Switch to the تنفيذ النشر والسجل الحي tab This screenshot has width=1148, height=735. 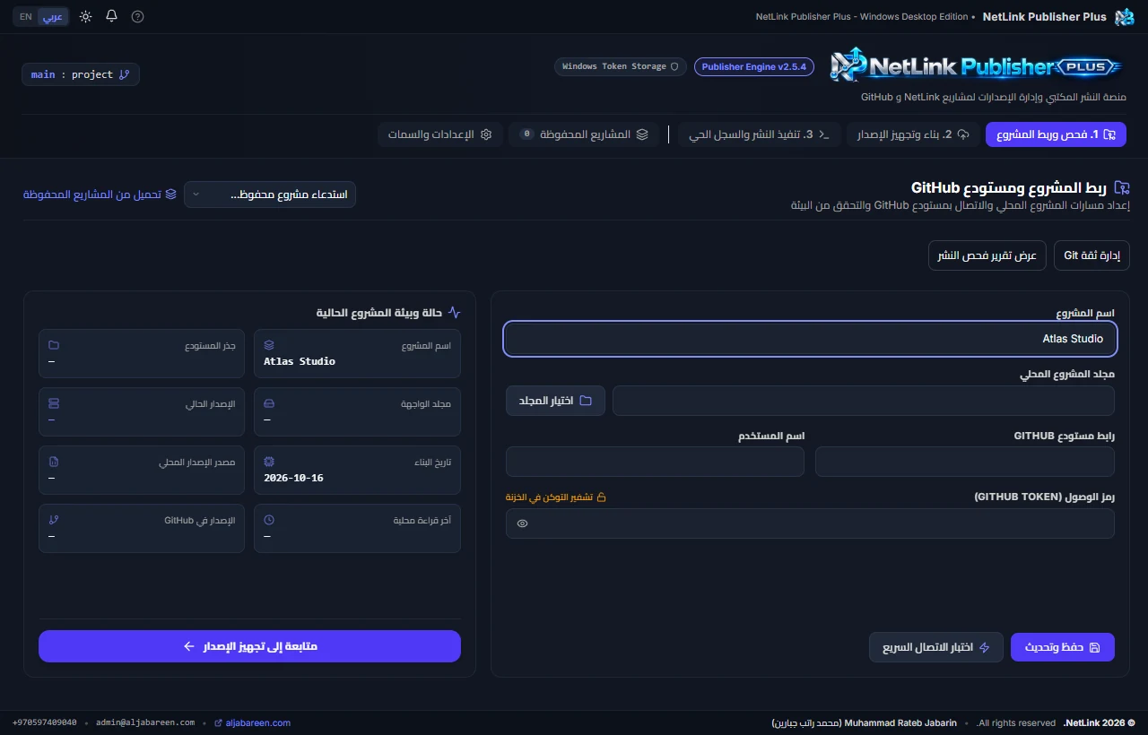[x=759, y=134]
